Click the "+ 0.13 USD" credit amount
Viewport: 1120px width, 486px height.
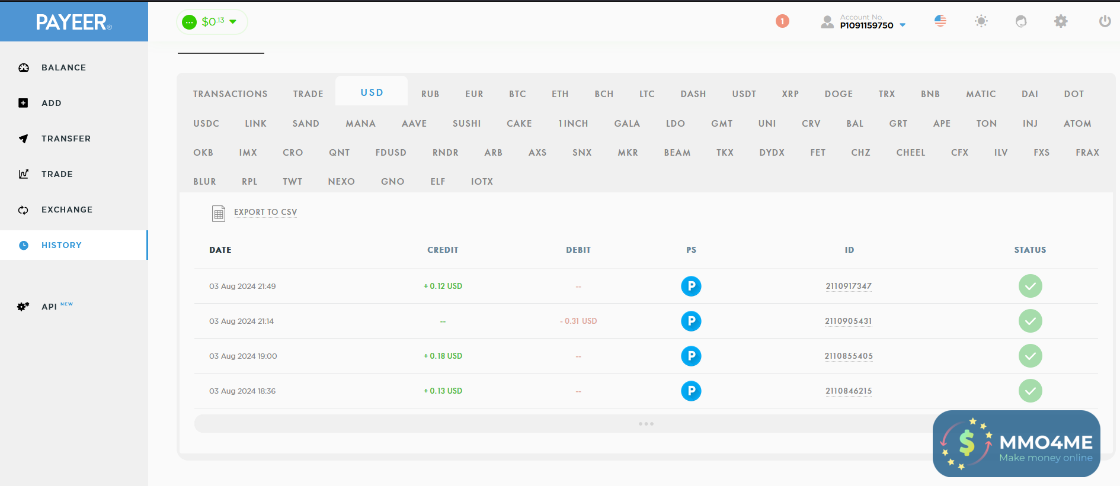point(443,391)
